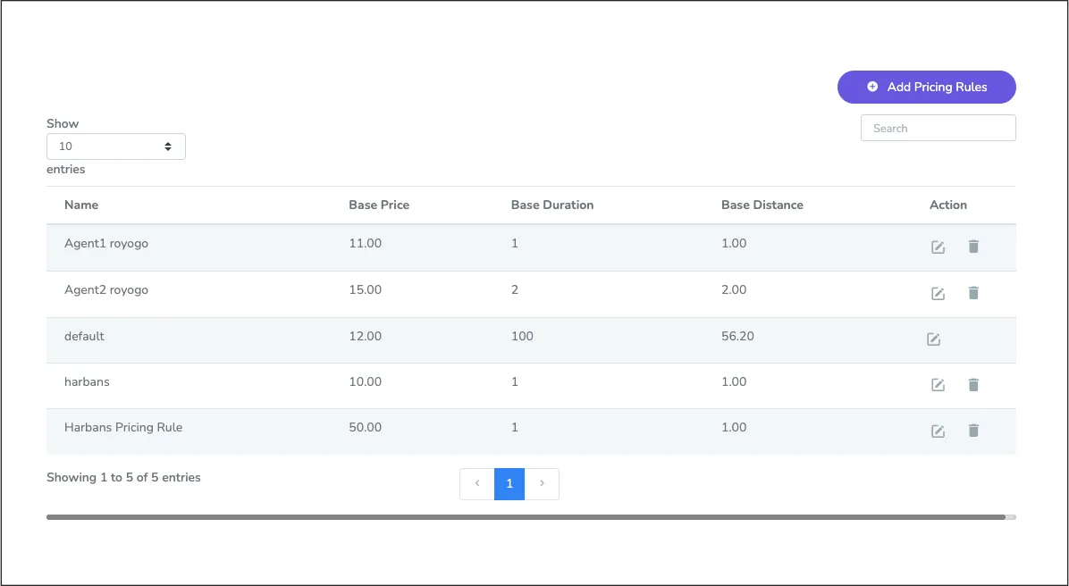Sort by Base Duration header
This screenshot has height=586, width=1069.
click(x=551, y=205)
